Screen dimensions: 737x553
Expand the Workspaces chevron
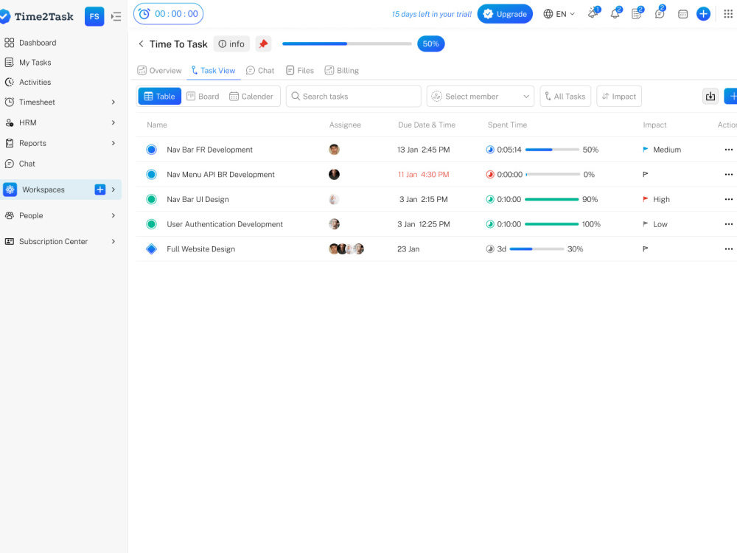tap(113, 189)
